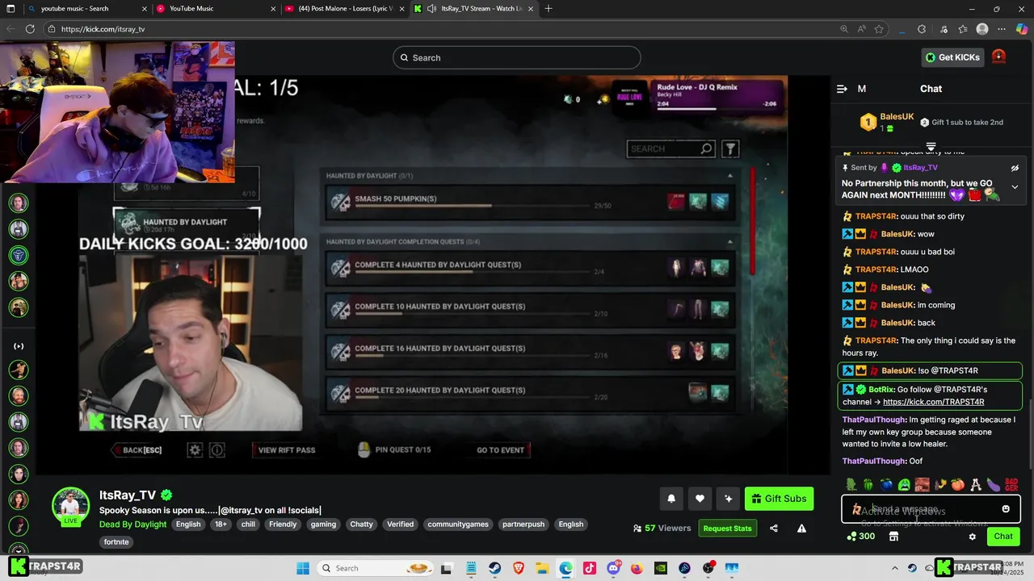Open the kick.com/TRAPST4R link in chat

point(933,402)
